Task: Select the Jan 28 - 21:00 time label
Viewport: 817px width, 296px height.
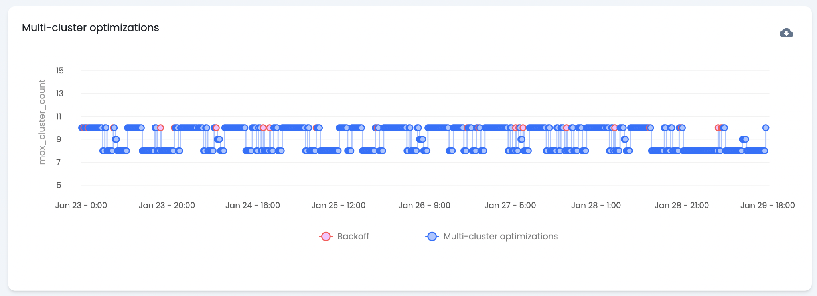Action: click(681, 206)
